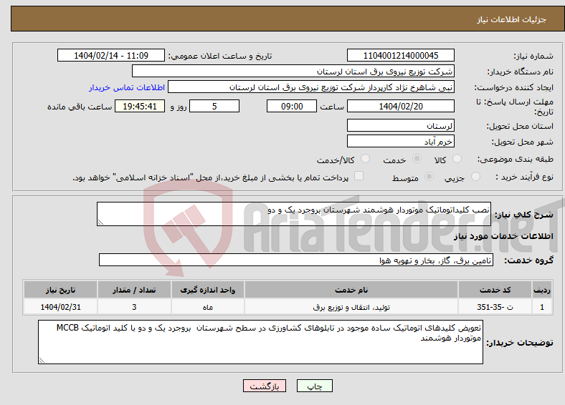Click the delivery city field خرم آباد
This screenshot has width=565, height=405.
pyautogui.click(x=401, y=141)
